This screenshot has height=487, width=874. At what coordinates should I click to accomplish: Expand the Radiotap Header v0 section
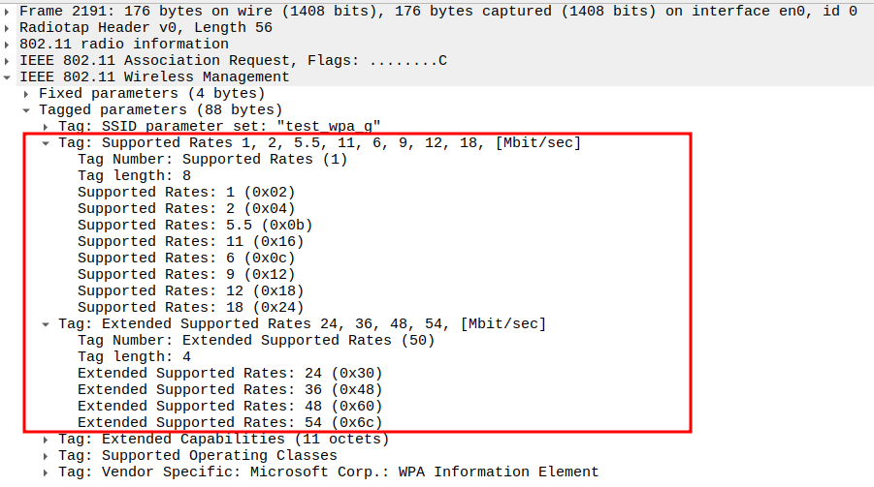click(x=8, y=28)
